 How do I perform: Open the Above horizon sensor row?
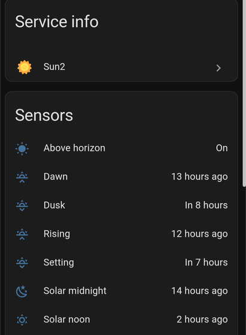click(x=122, y=148)
